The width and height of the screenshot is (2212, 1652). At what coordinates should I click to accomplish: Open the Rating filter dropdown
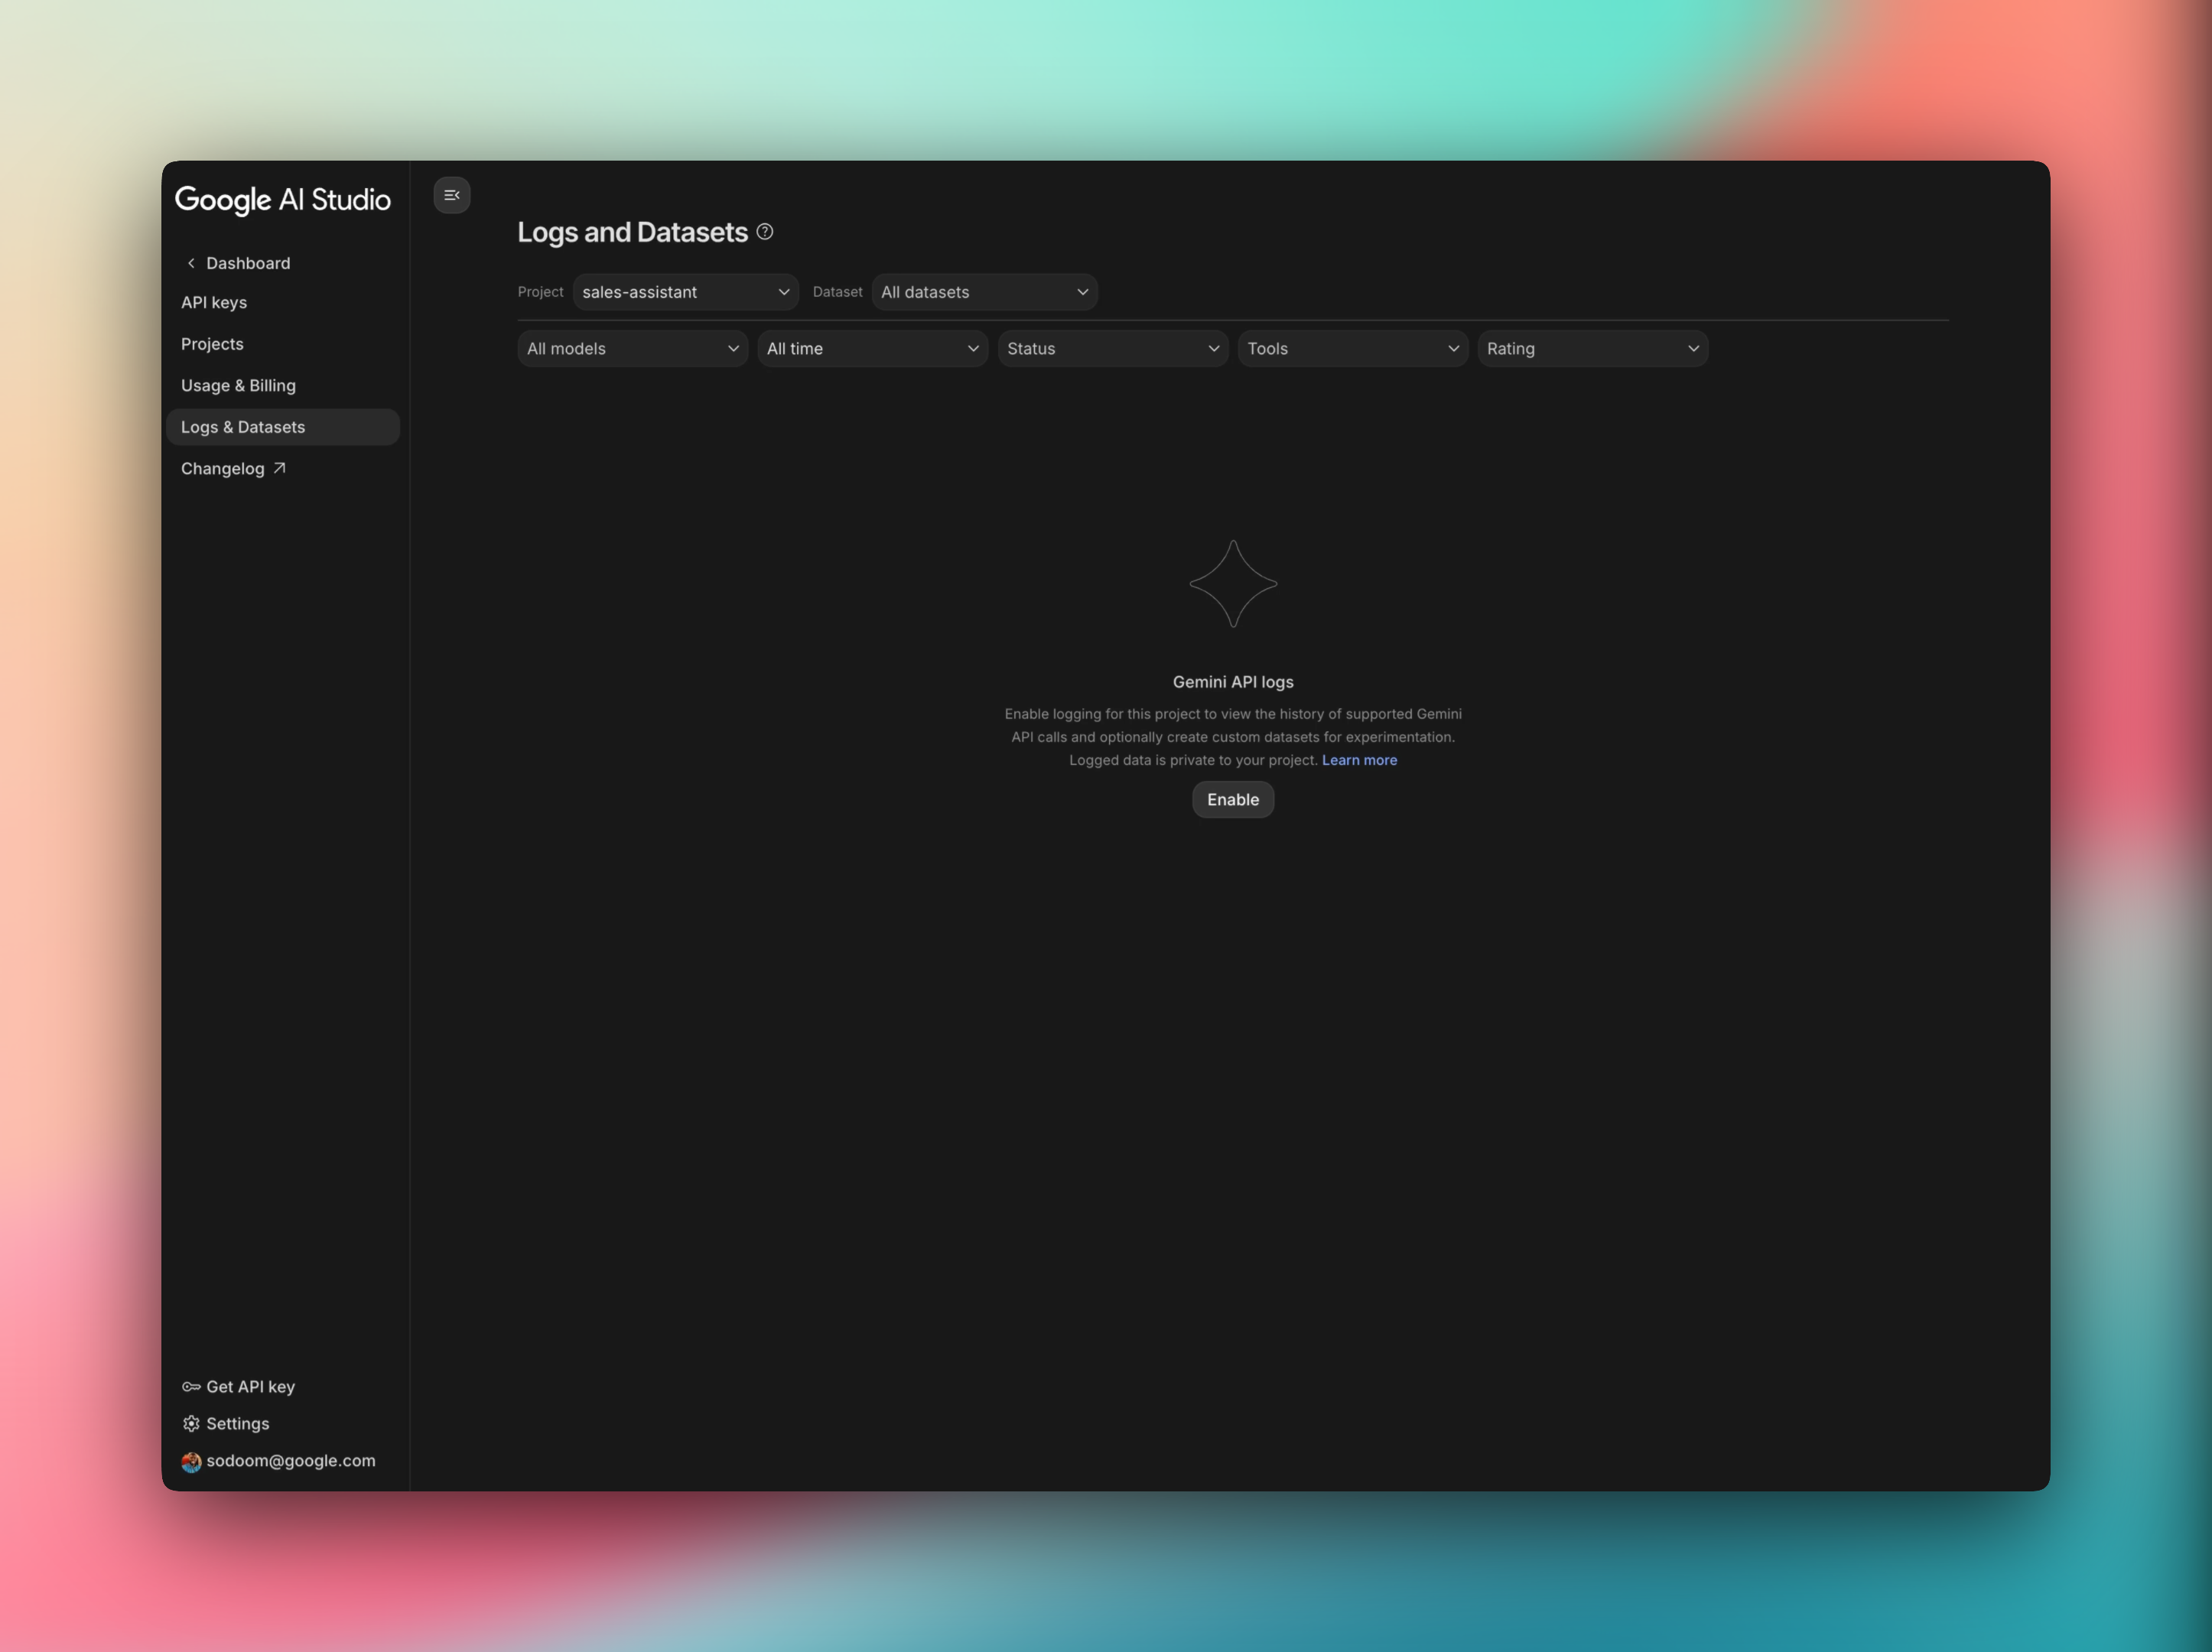coord(1592,349)
